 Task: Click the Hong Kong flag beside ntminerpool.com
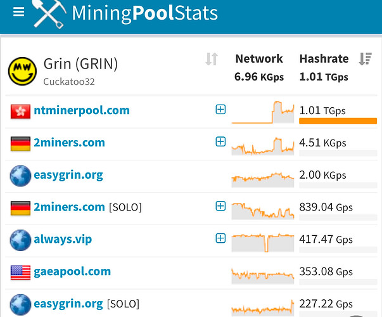[20, 112]
